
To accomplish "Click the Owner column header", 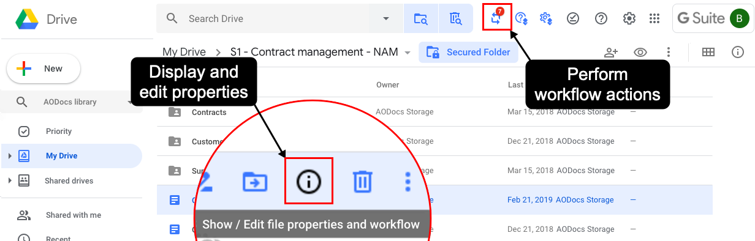I will pyautogui.click(x=387, y=85).
